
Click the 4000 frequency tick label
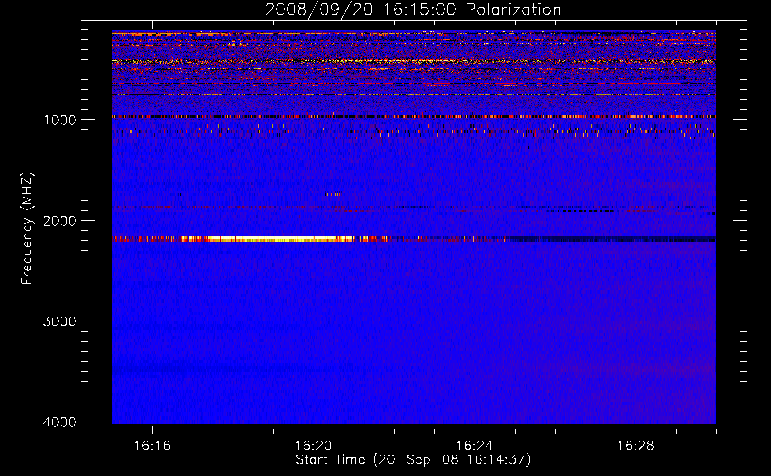(x=60, y=422)
